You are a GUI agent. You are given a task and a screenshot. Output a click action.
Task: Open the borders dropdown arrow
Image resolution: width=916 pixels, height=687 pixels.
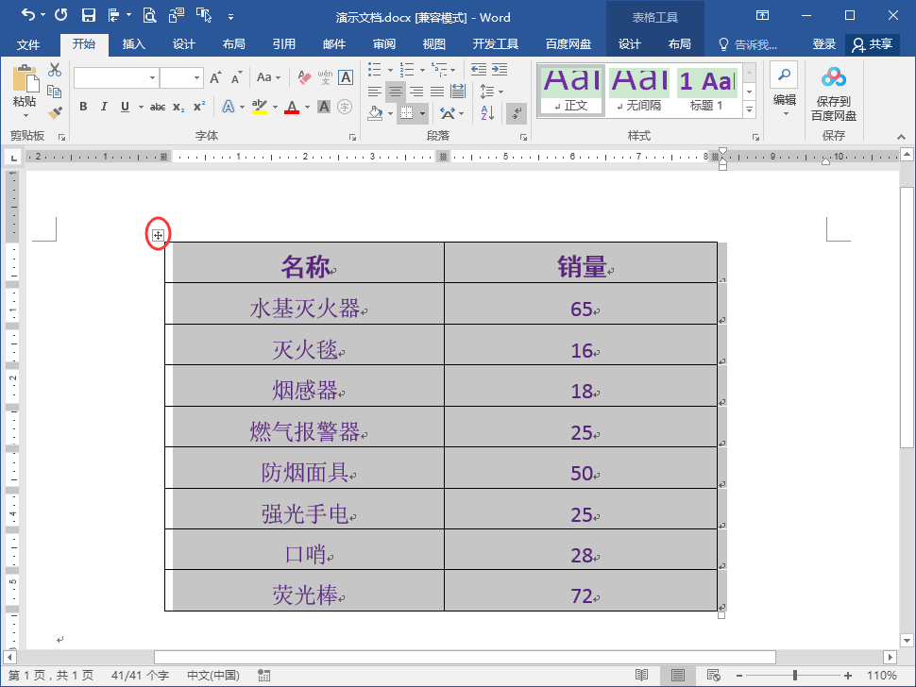coord(422,113)
